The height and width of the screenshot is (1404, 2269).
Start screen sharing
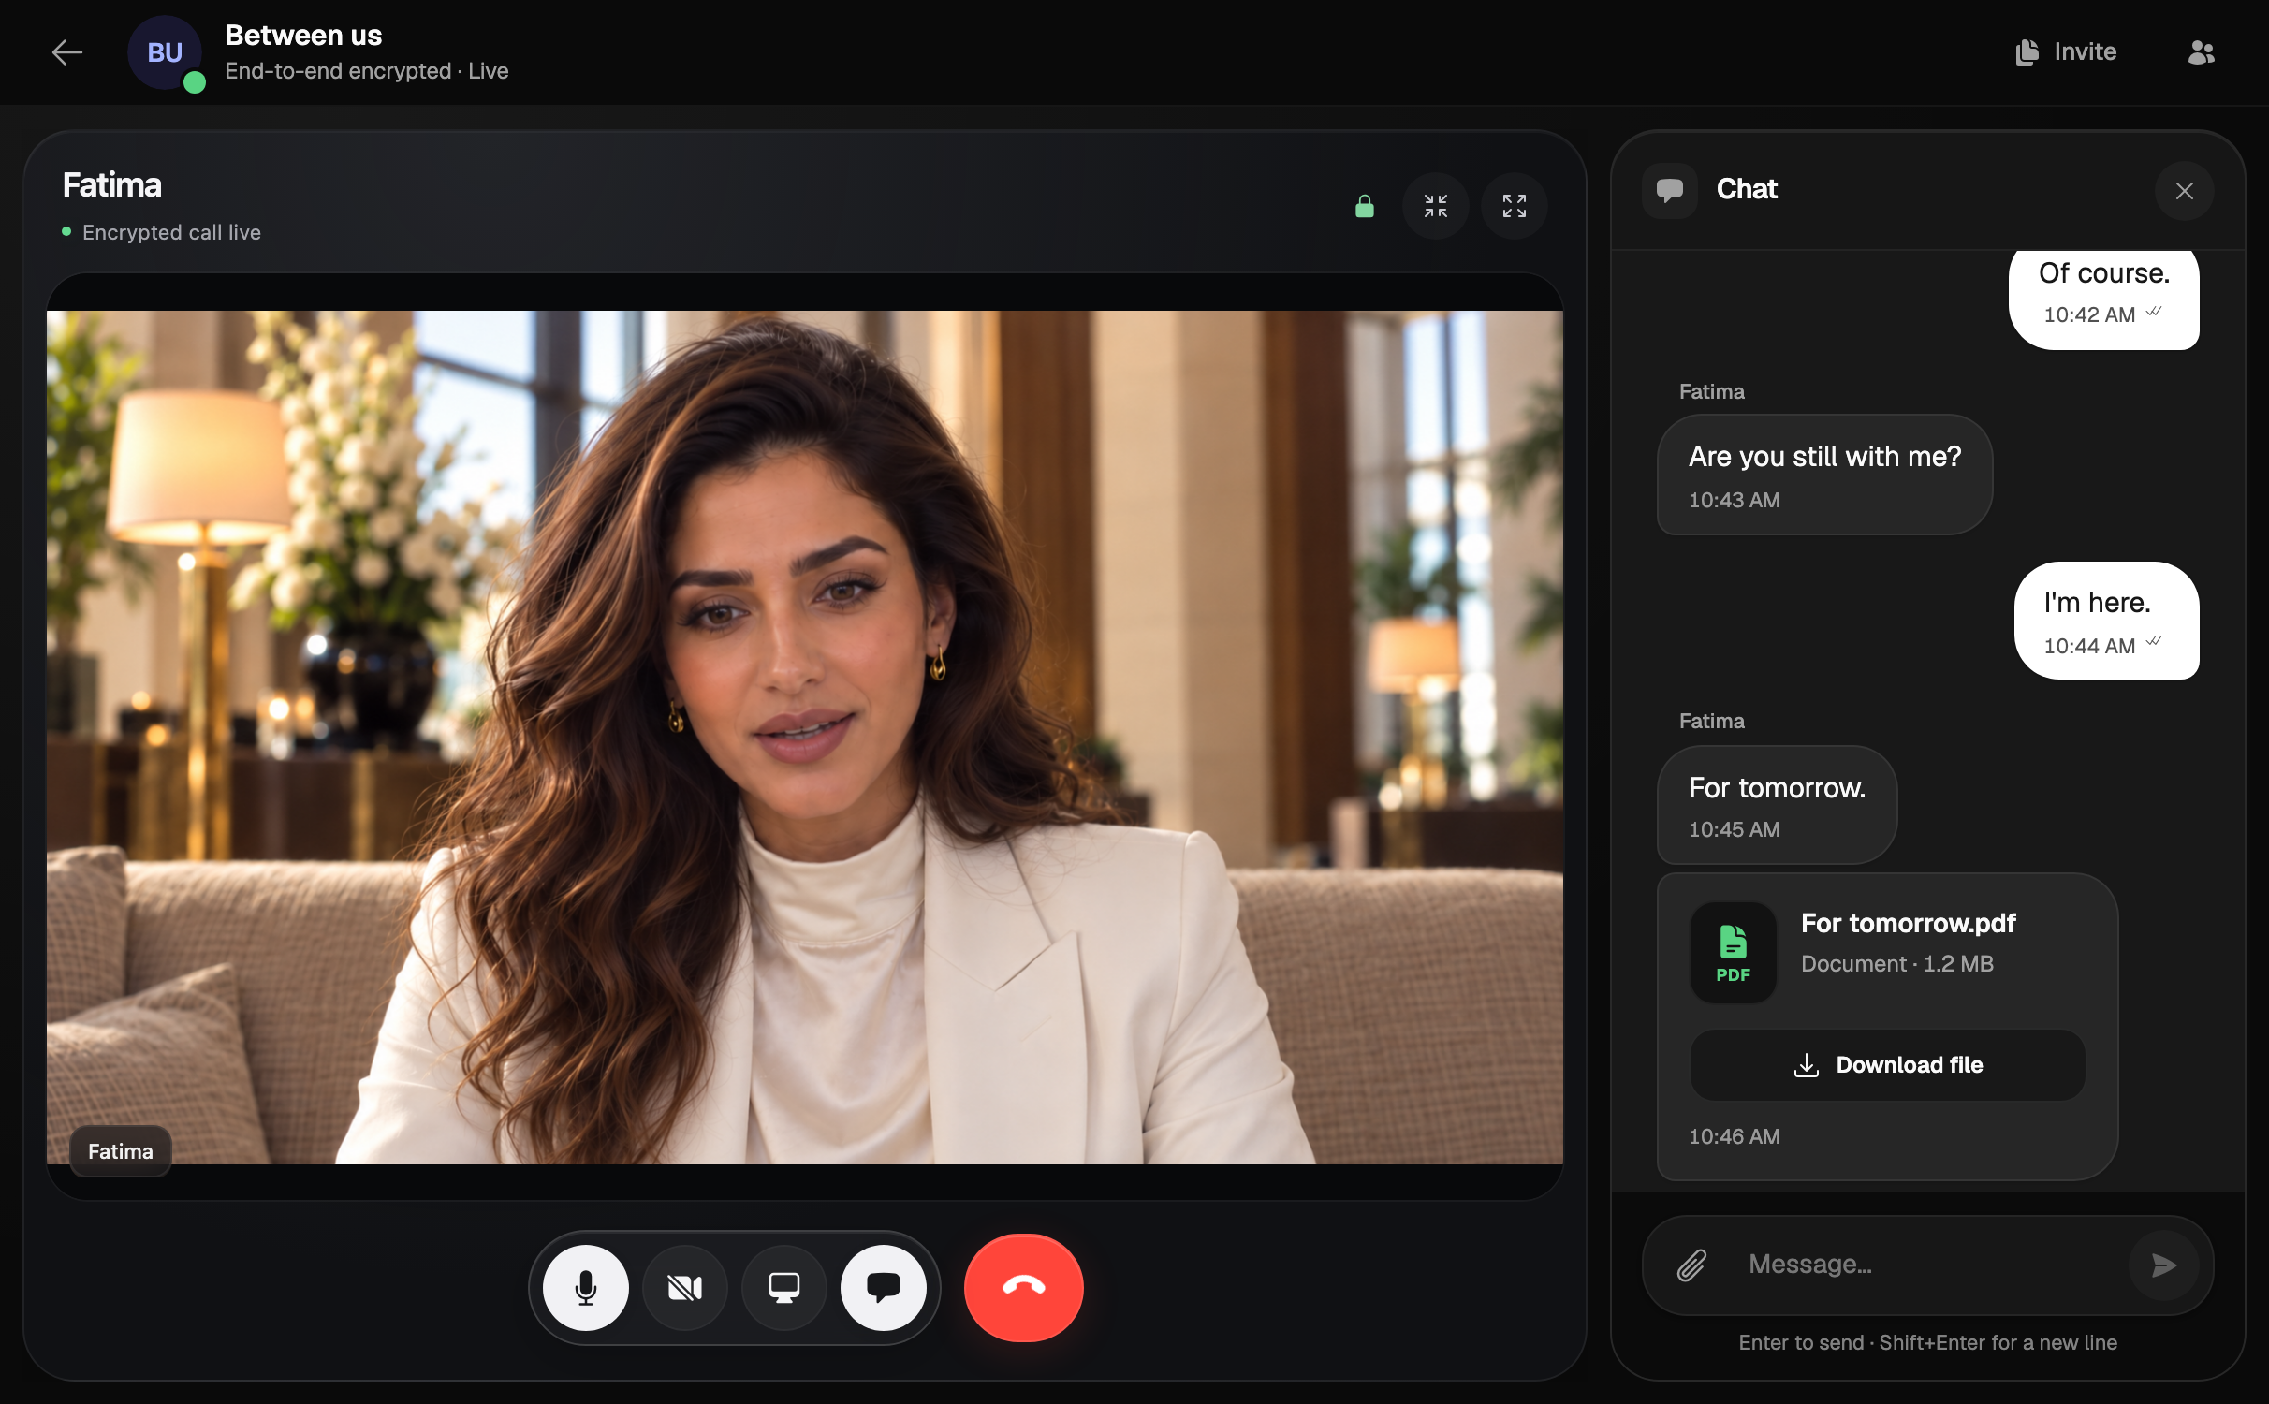tap(784, 1288)
